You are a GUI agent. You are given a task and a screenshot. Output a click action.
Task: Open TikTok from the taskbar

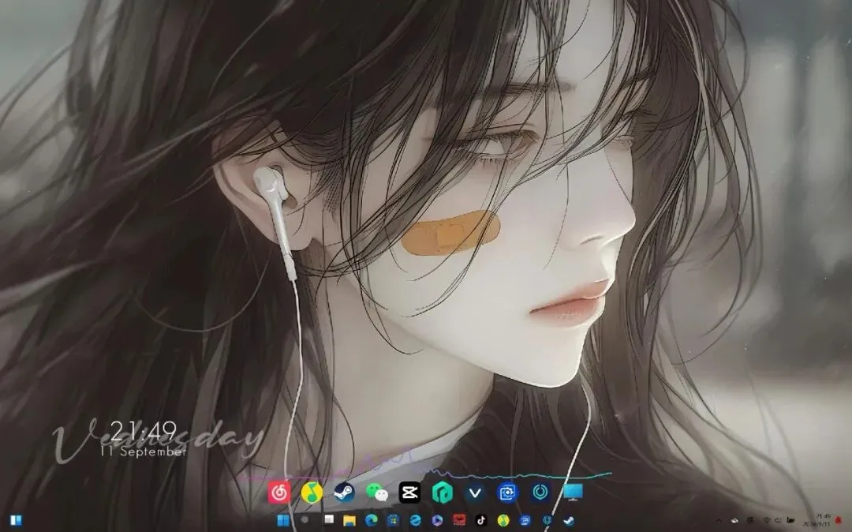(x=481, y=521)
